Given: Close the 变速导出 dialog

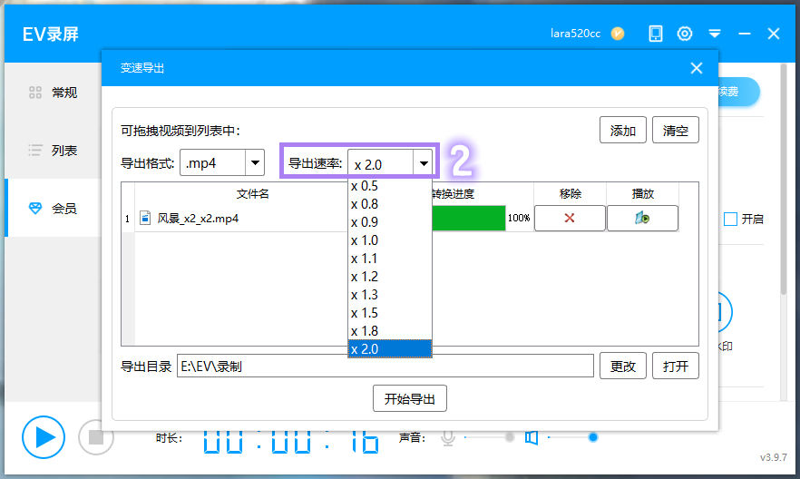Looking at the screenshot, I should (x=697, y=68).
